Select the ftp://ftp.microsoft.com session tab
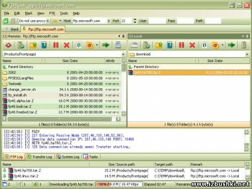 tap(43, 29)
